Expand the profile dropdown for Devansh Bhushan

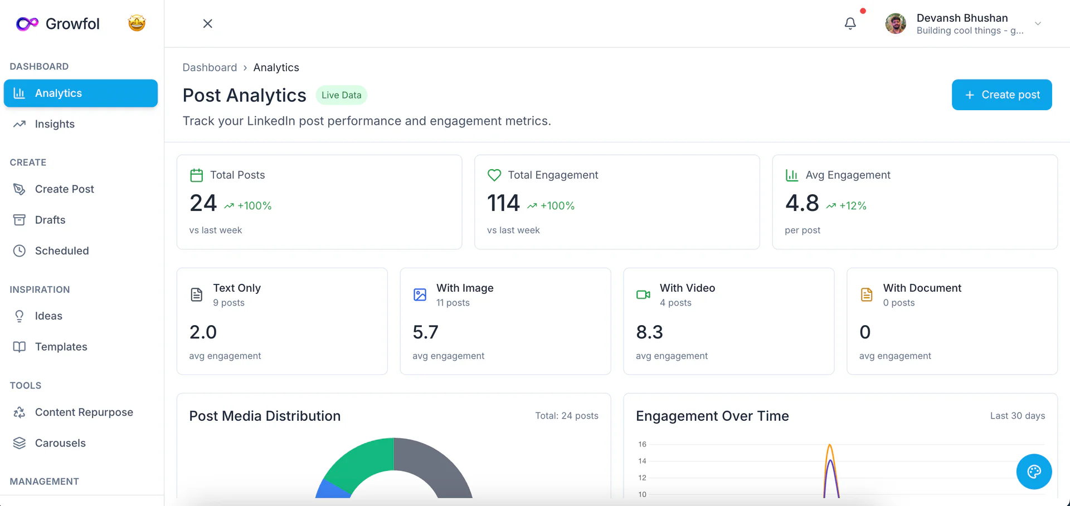pos(1038,23)
